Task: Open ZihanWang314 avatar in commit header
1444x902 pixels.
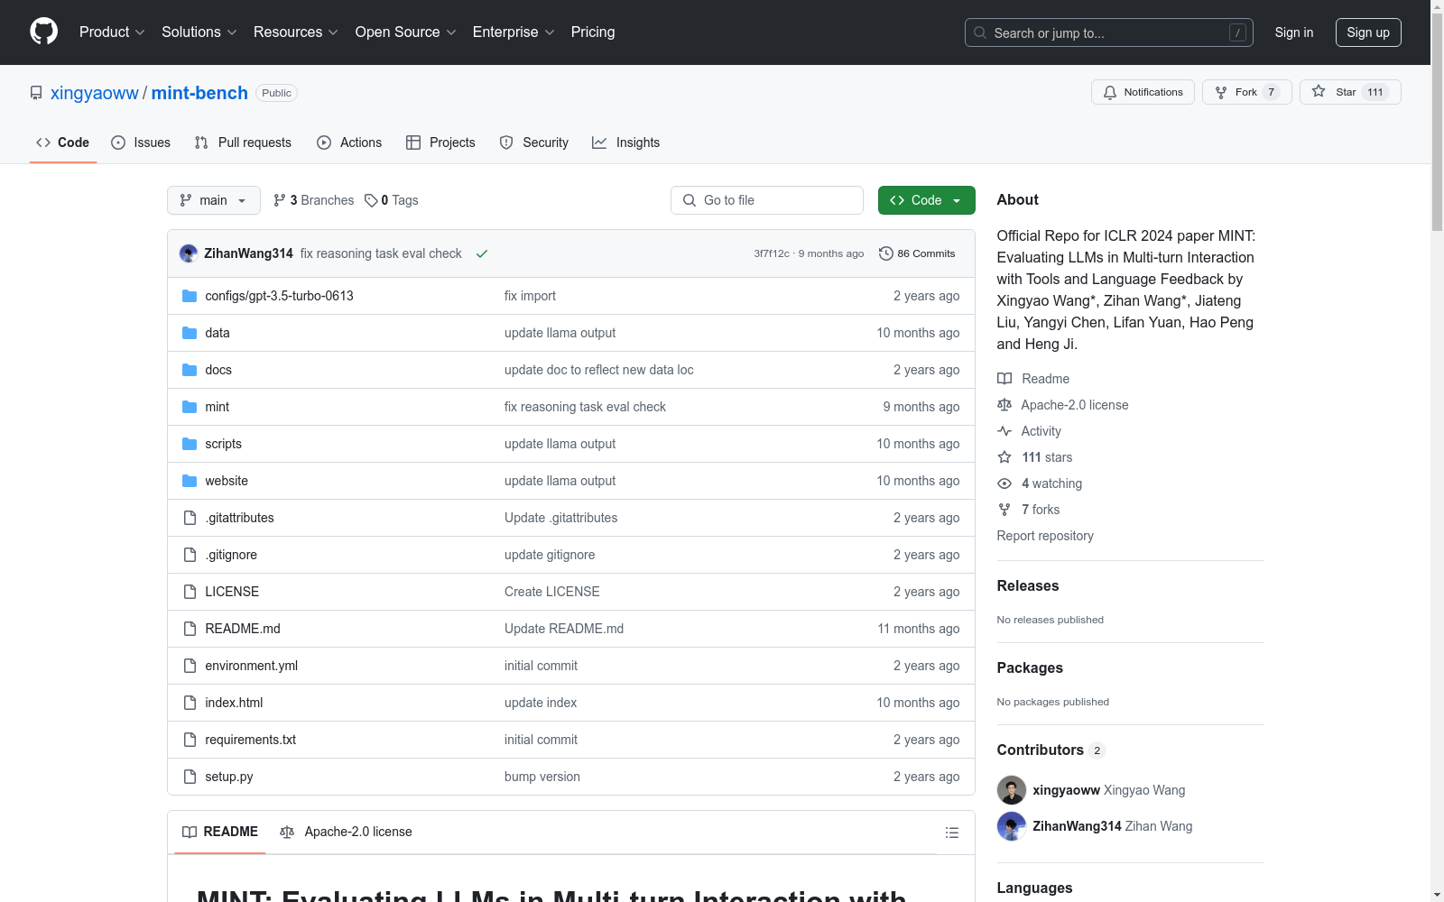Action: [189, 253]
